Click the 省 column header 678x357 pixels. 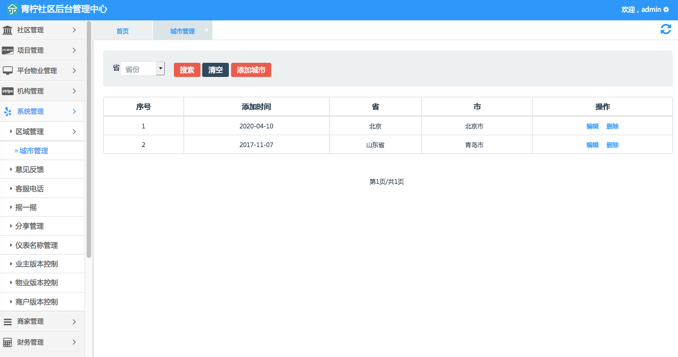376,106
